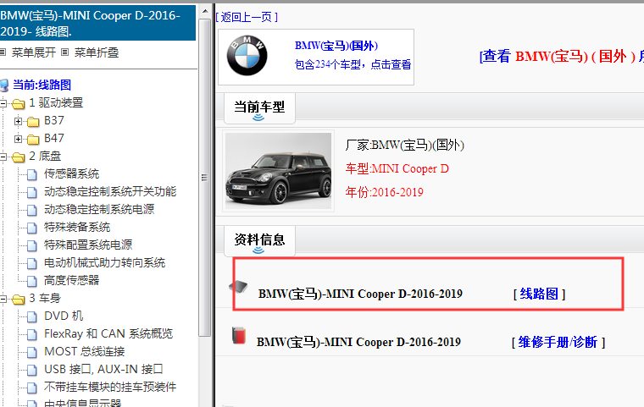The image size is (644, 407).
Task: Collapse the 2 底盘 tree node
Action: tap(3, 157)
